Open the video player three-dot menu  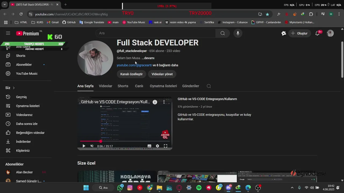pyautogui.click(x=164, y=102)
